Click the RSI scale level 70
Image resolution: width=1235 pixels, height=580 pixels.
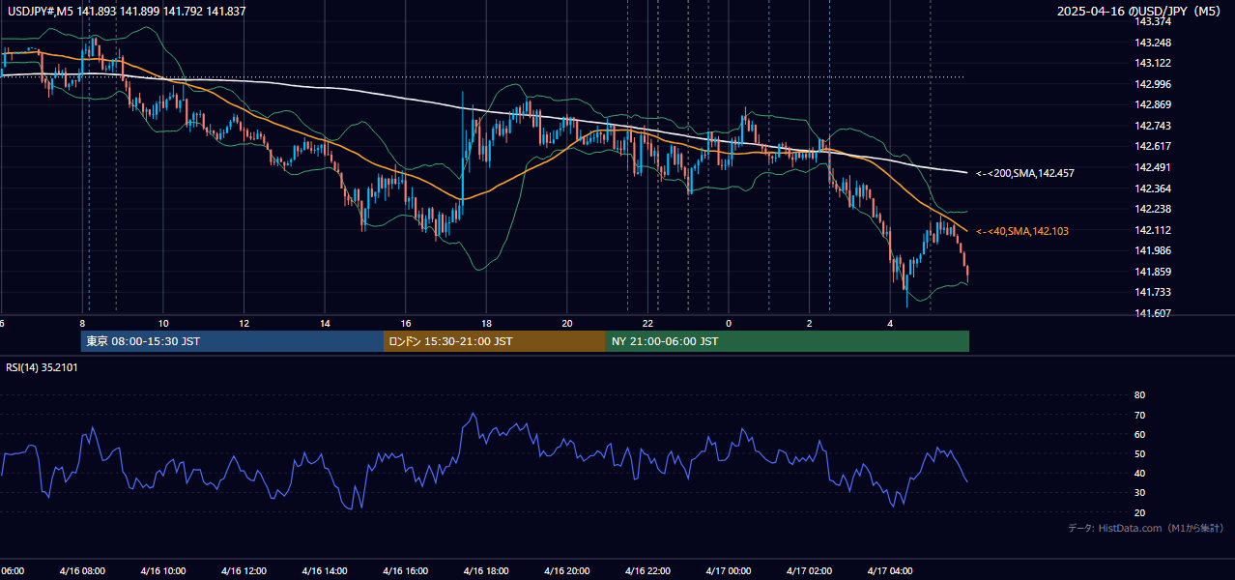point(1140,415)
